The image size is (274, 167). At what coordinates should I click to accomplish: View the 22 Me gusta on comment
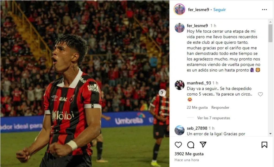pyautogui.click(x=197, y=107)
